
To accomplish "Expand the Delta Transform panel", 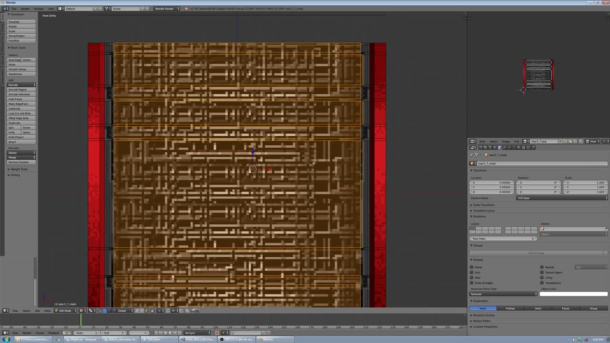I will (483, 205).
